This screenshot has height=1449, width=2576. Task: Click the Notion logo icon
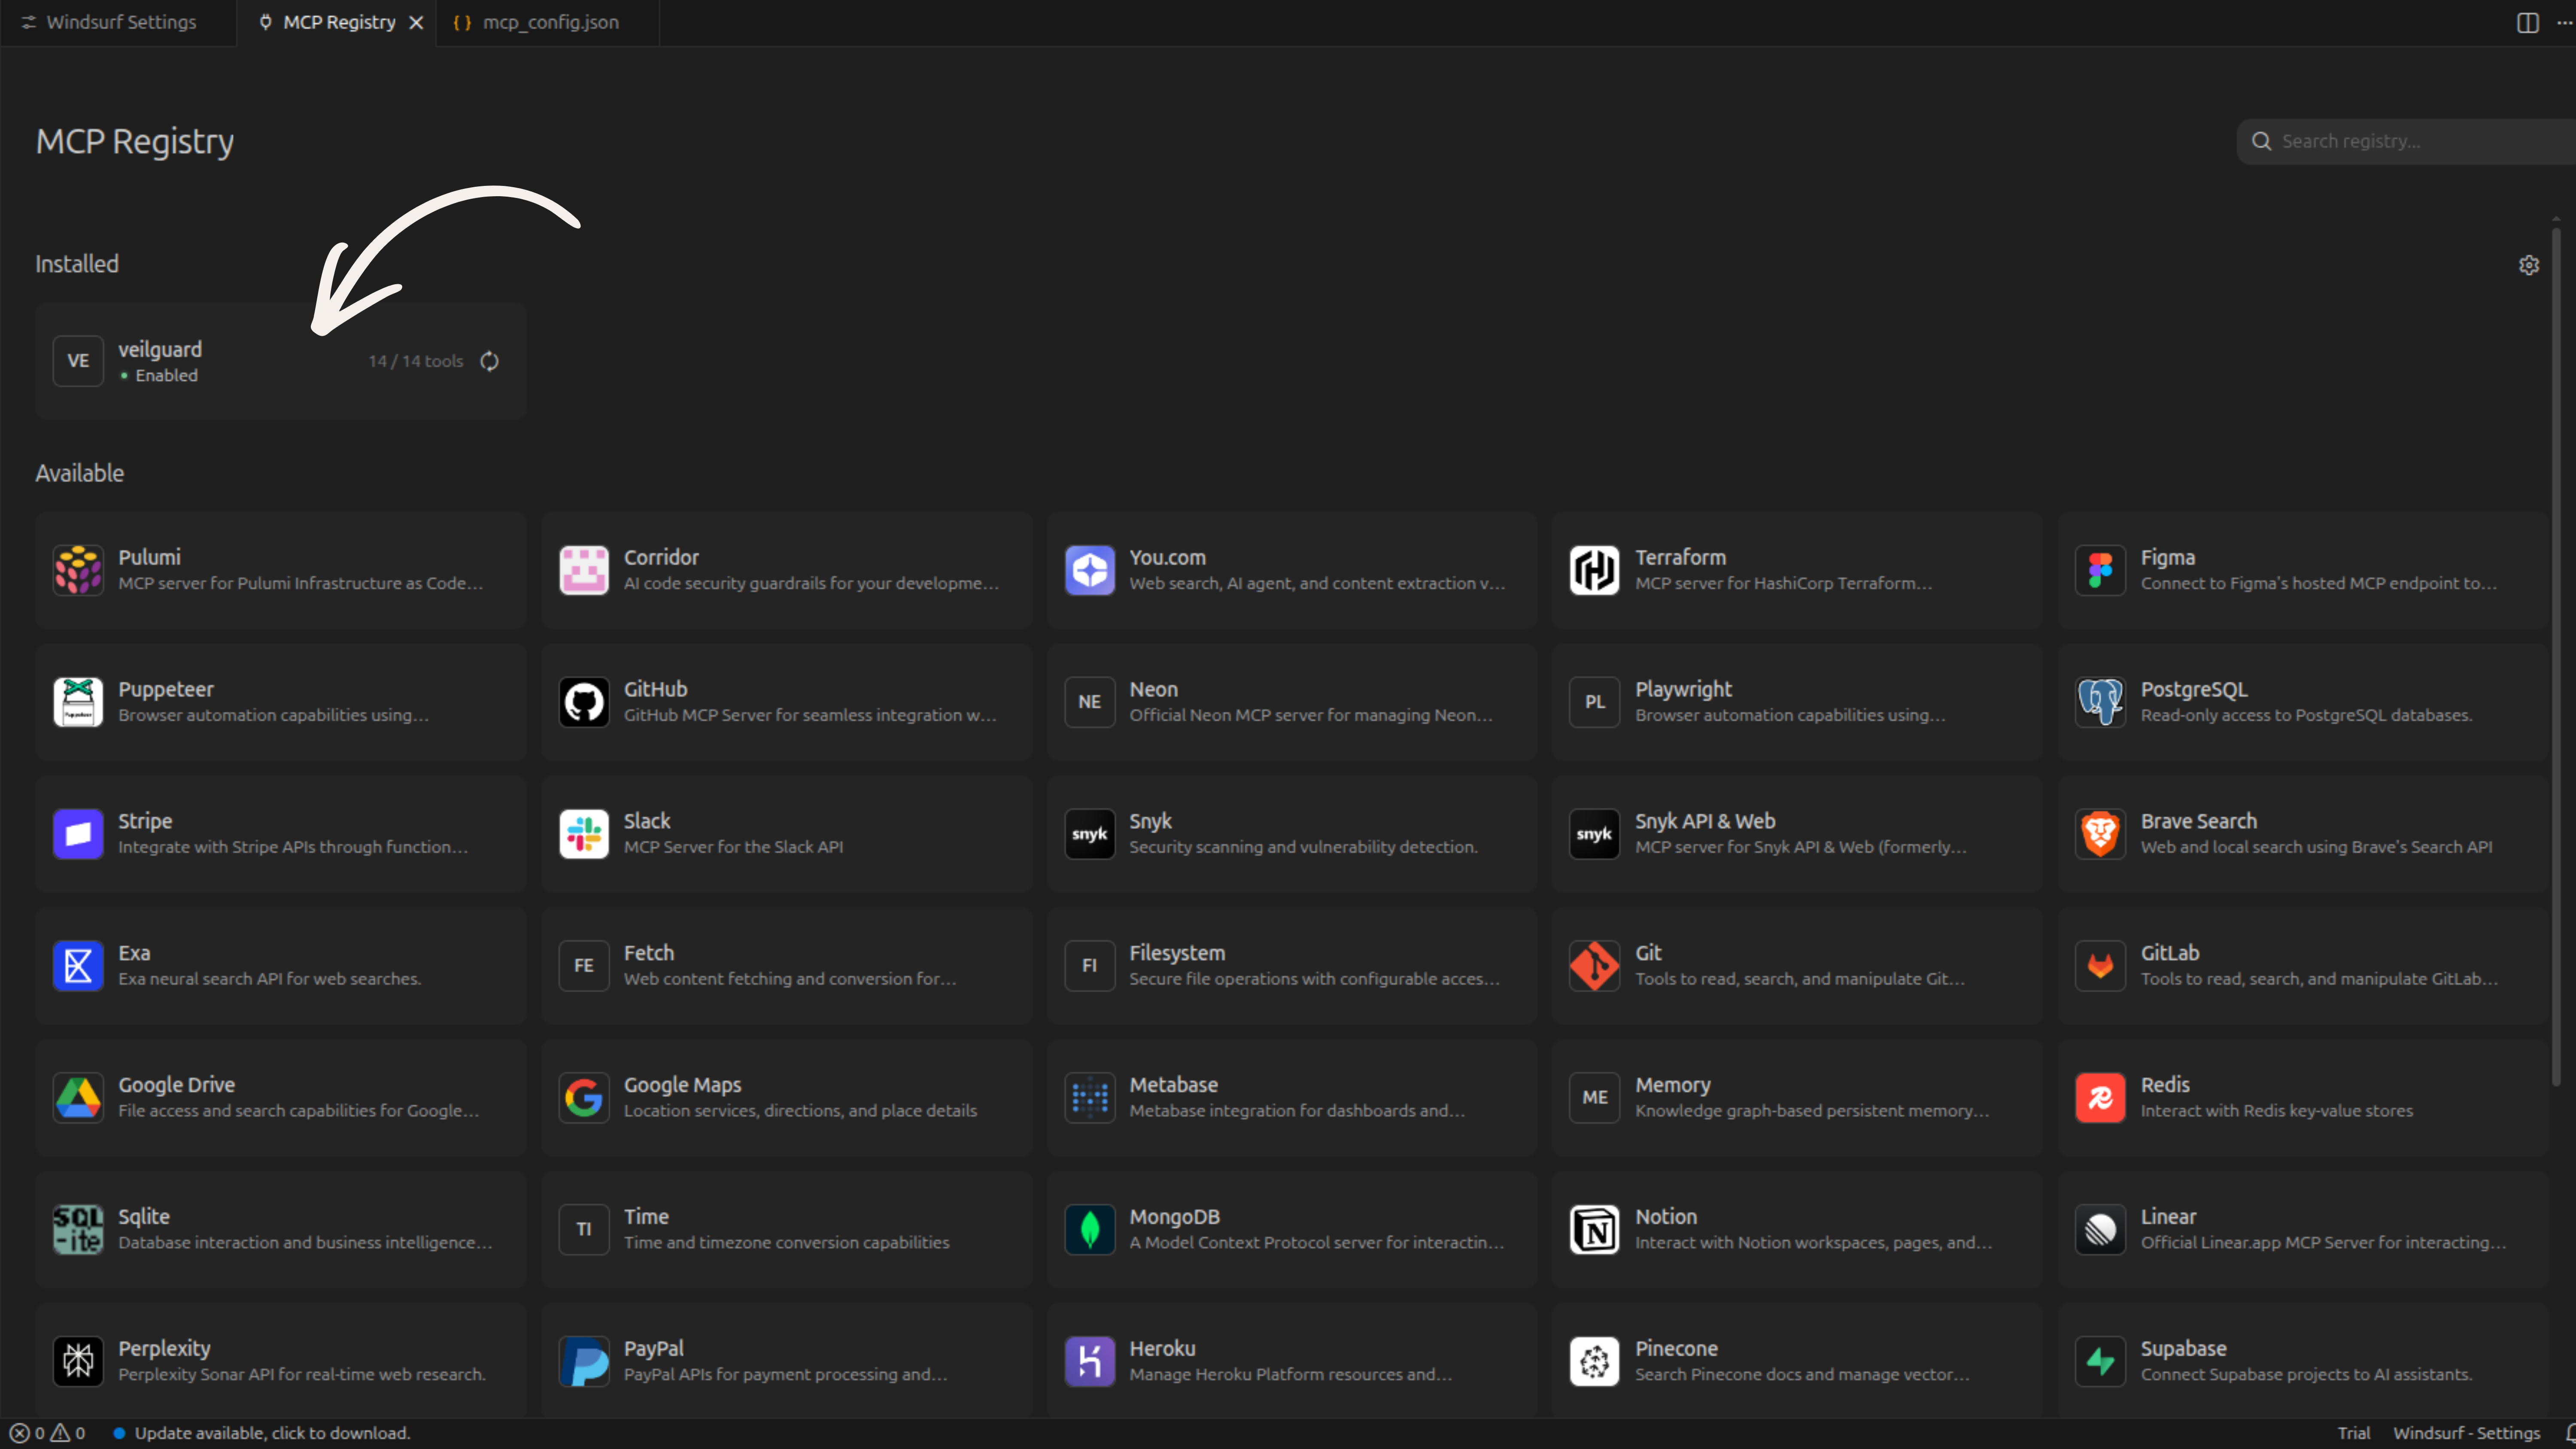coord(1595,1230)
